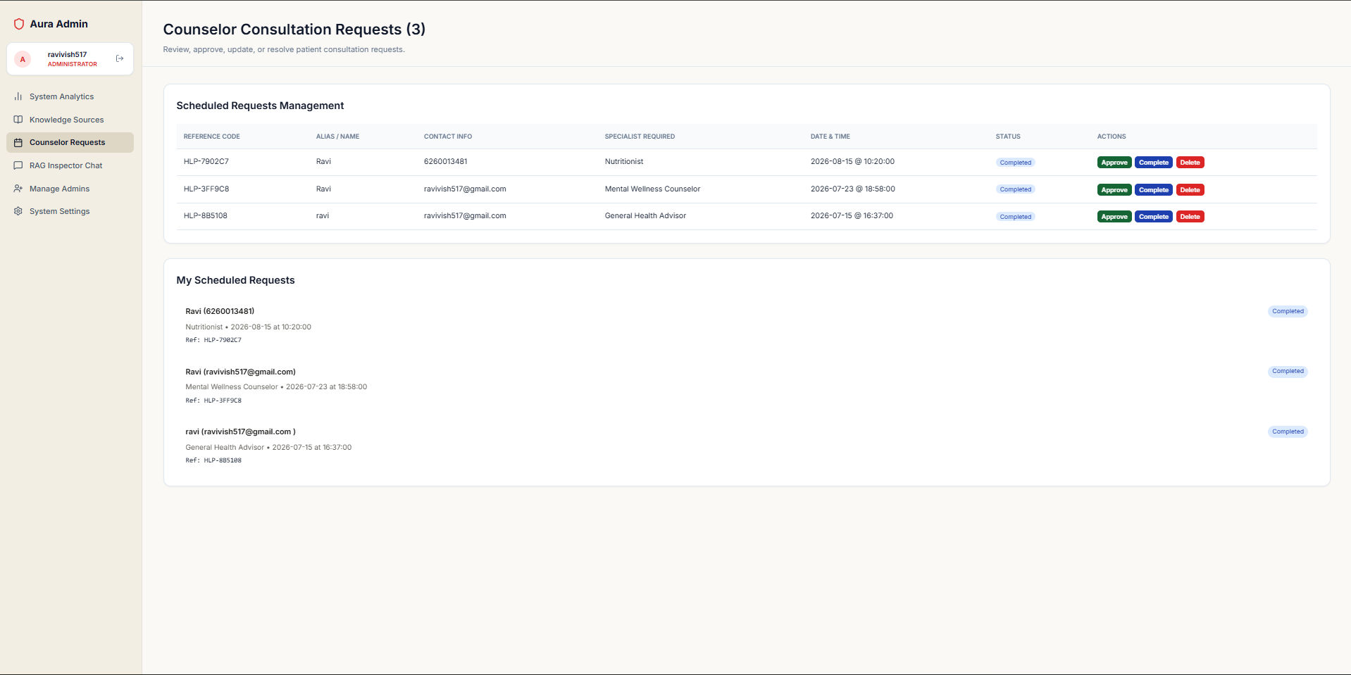The height and width of the screenshot is (675, 1351).
Task: Click the System Analytics bar chart icon
Action: tap(18, 96)
